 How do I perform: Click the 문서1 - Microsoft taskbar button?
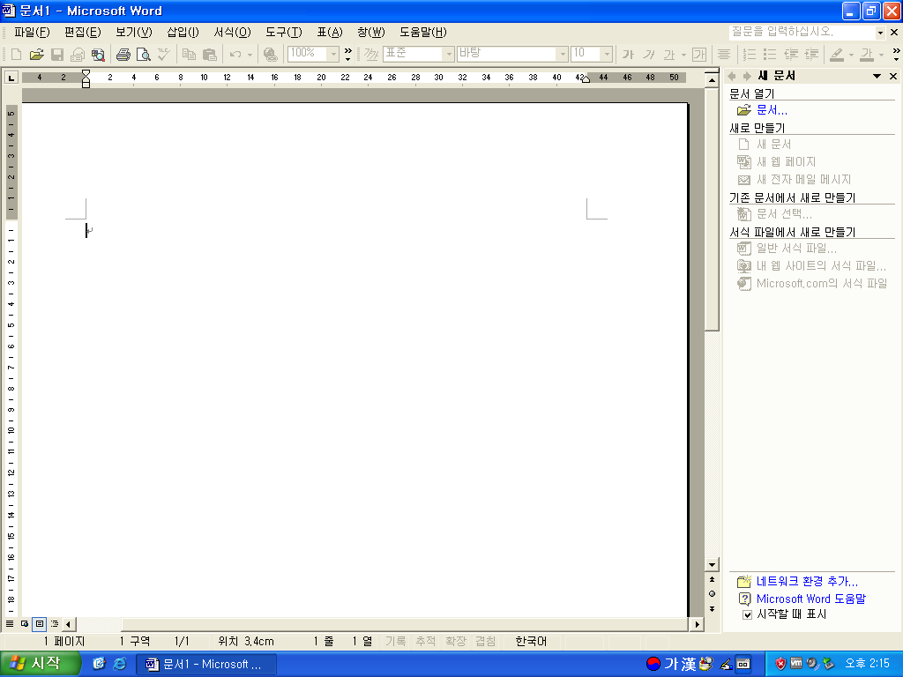tap(206, 665)
